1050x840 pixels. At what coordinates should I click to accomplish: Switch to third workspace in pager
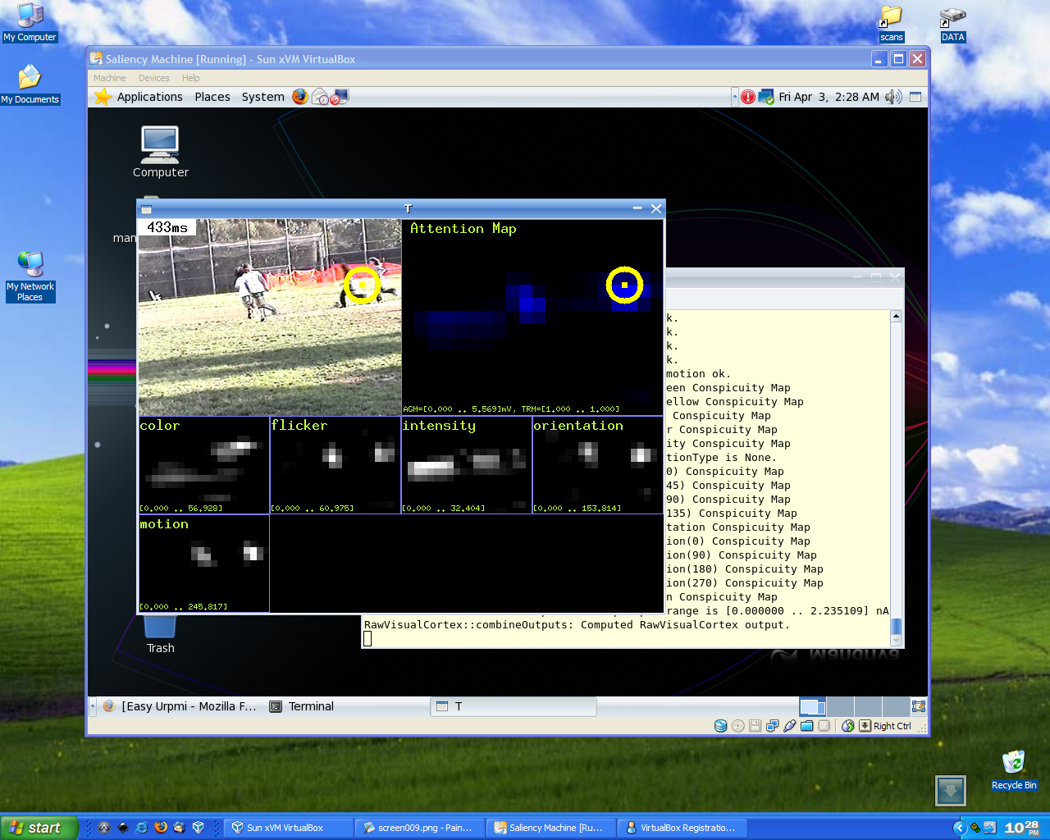(868, 706)
